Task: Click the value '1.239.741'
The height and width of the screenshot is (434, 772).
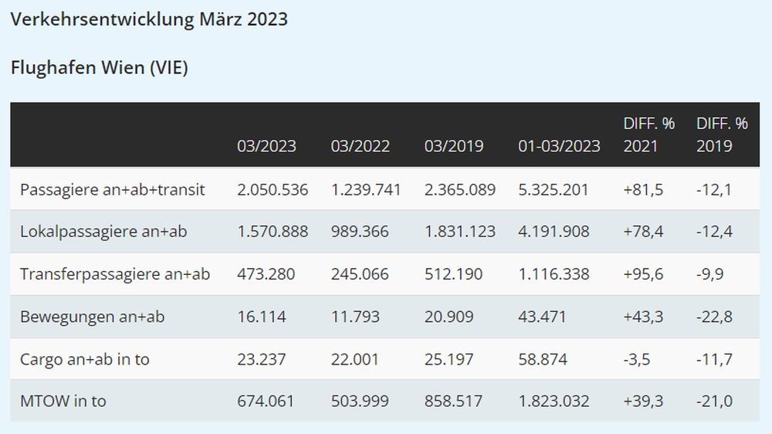Action: 366,190
